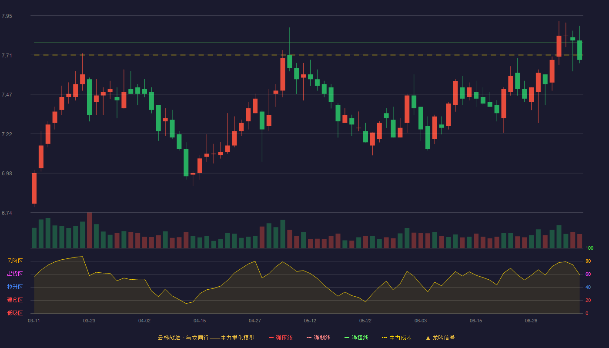Click the 06-26 date axis label
This screenshot has width=609, height=348.
[531, 321]
